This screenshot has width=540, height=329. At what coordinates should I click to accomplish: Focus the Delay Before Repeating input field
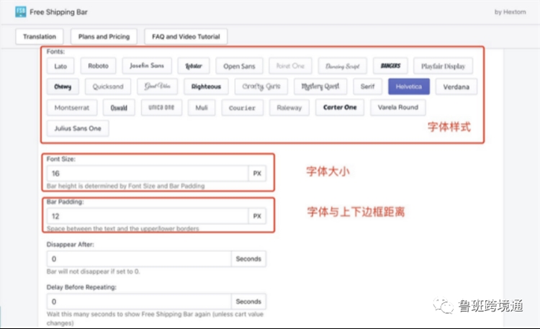139,302
